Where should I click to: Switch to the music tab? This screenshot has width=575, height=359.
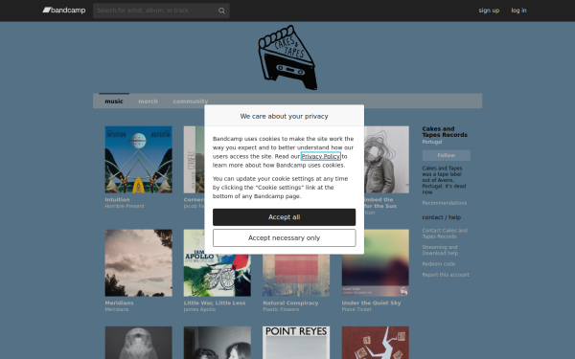114,101
